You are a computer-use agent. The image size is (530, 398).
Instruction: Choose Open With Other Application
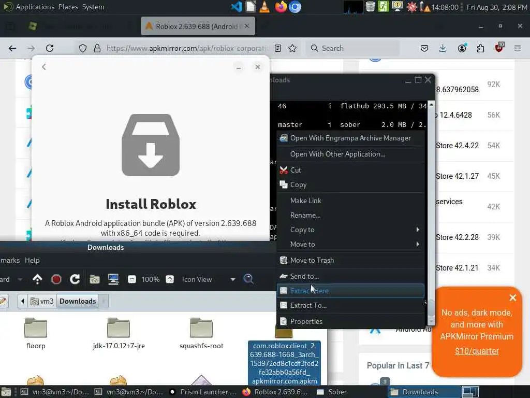pyautogui.click(x=350, y=154)
